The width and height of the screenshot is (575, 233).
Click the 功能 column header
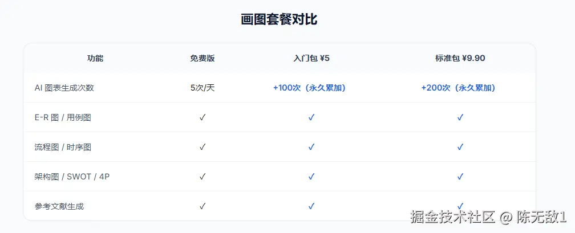tap(95, 58)
